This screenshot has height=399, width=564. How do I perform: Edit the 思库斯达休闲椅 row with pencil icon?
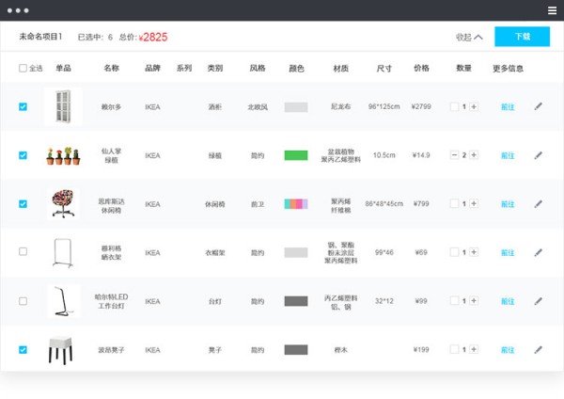coord(539,203)
